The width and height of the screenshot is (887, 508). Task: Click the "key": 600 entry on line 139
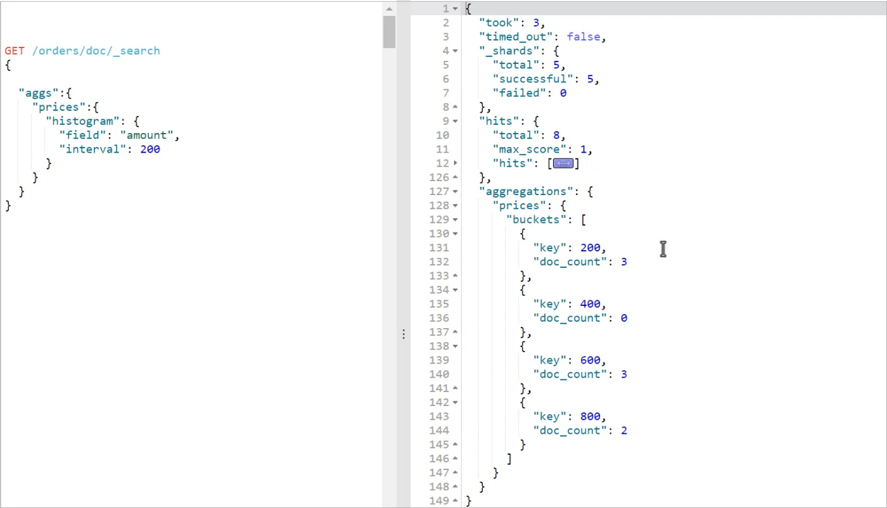coord(568,360)
